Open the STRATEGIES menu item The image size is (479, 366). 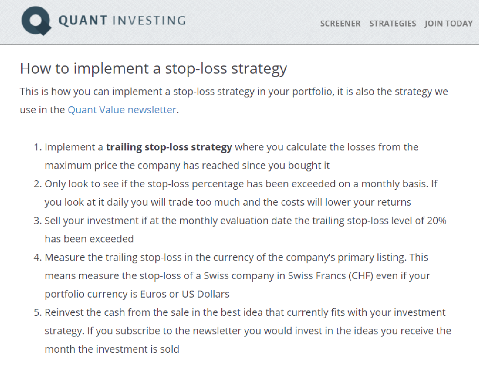click(x=392, y=24)
